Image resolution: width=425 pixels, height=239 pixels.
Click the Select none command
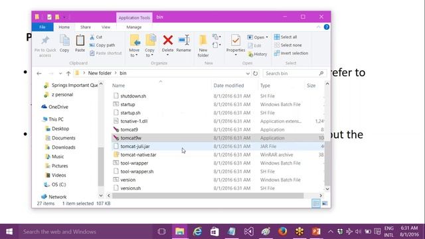288,45
